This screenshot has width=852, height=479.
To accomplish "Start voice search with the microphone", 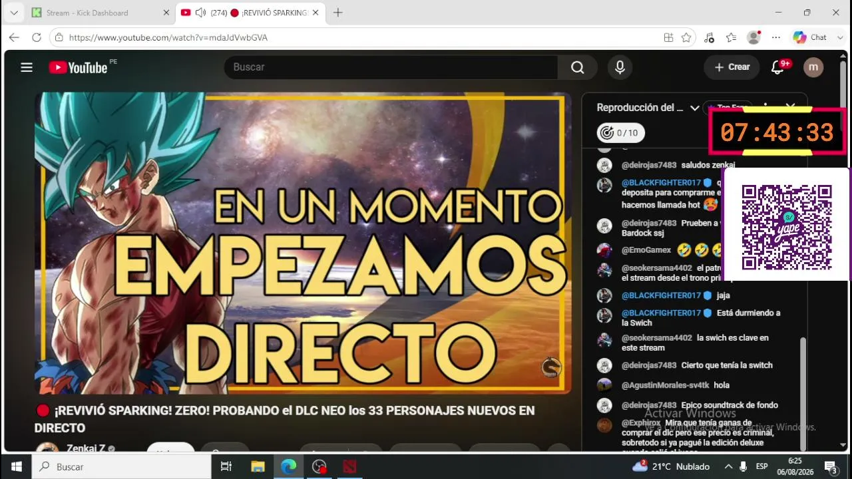I will pyautogui.click(x=620, y=67).
